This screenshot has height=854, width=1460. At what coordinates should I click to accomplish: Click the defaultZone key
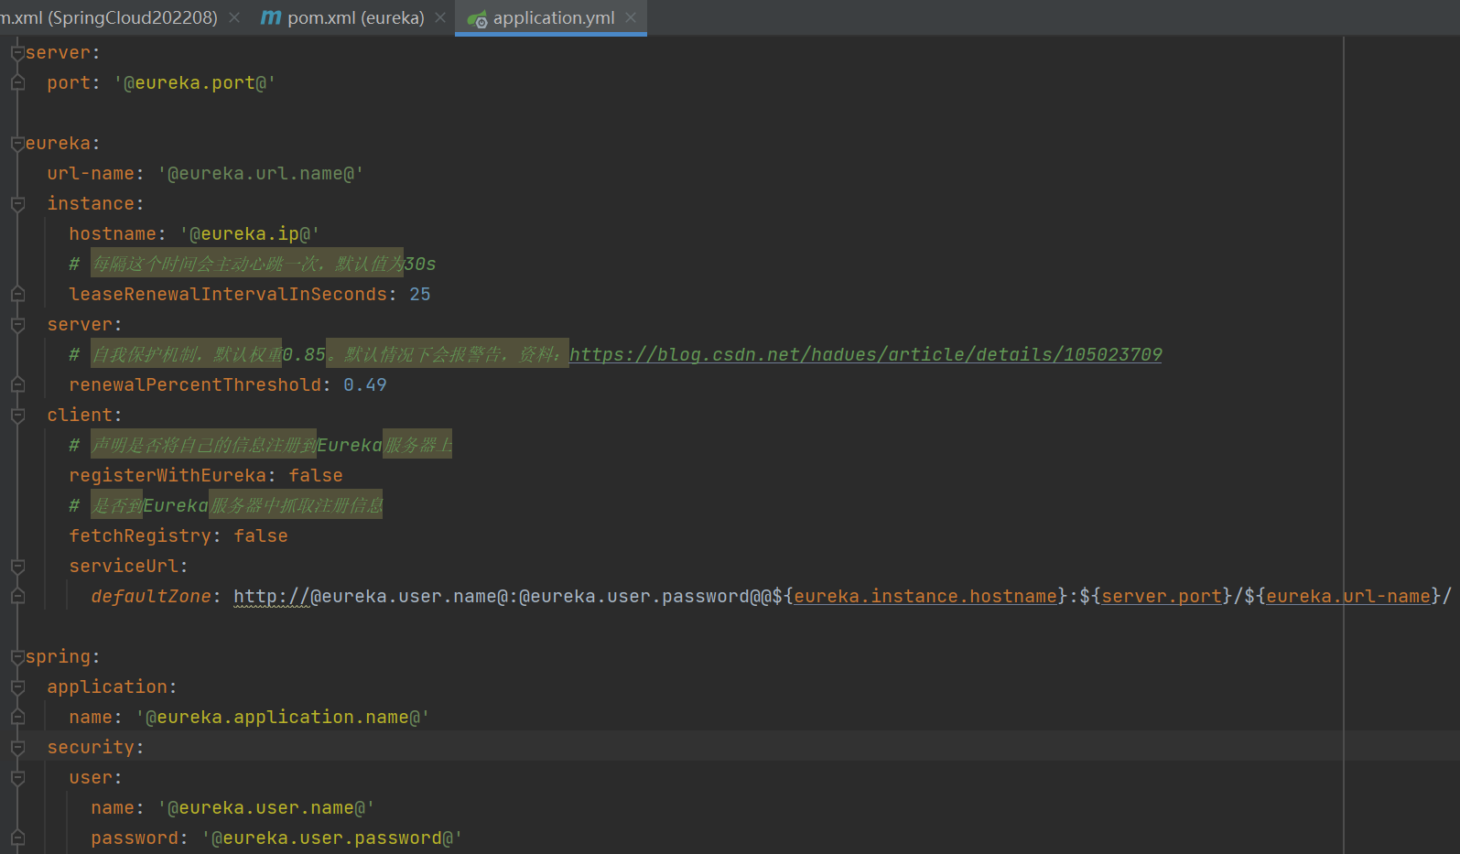[x=151, y=596]
